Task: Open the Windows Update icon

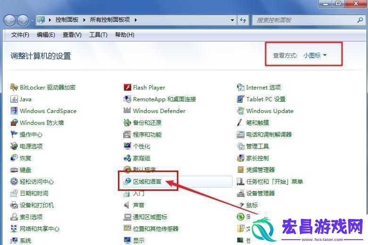Action: 240,111
